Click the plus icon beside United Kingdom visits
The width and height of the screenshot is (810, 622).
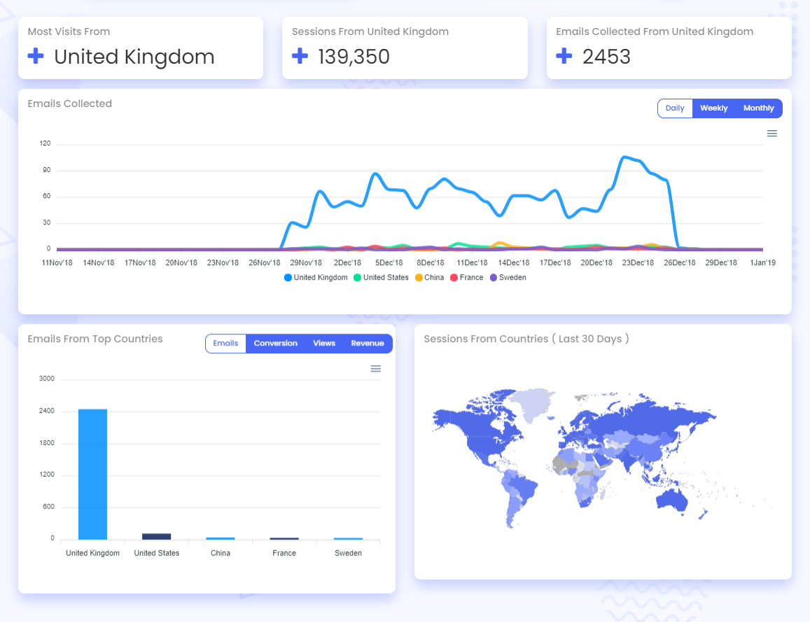36,56
